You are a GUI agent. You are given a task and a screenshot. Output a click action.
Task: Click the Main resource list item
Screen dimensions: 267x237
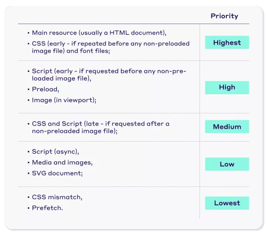coord(99,32)
